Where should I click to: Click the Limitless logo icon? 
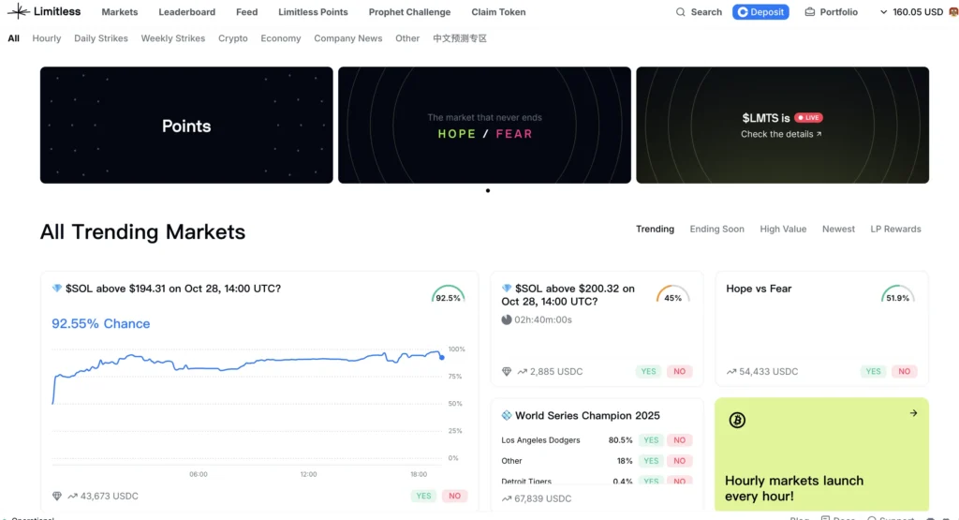pyautogui.click(x=18, y=12)
